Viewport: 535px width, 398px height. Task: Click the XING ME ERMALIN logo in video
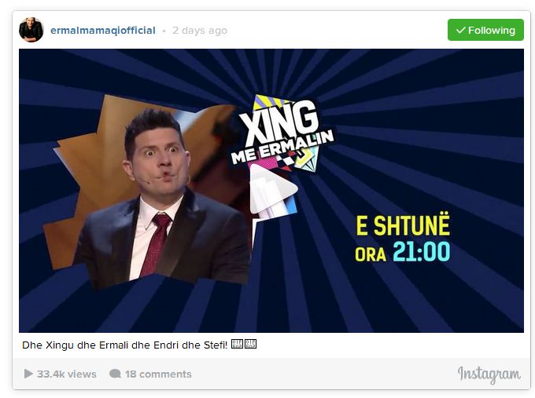(x=282, y=133)
